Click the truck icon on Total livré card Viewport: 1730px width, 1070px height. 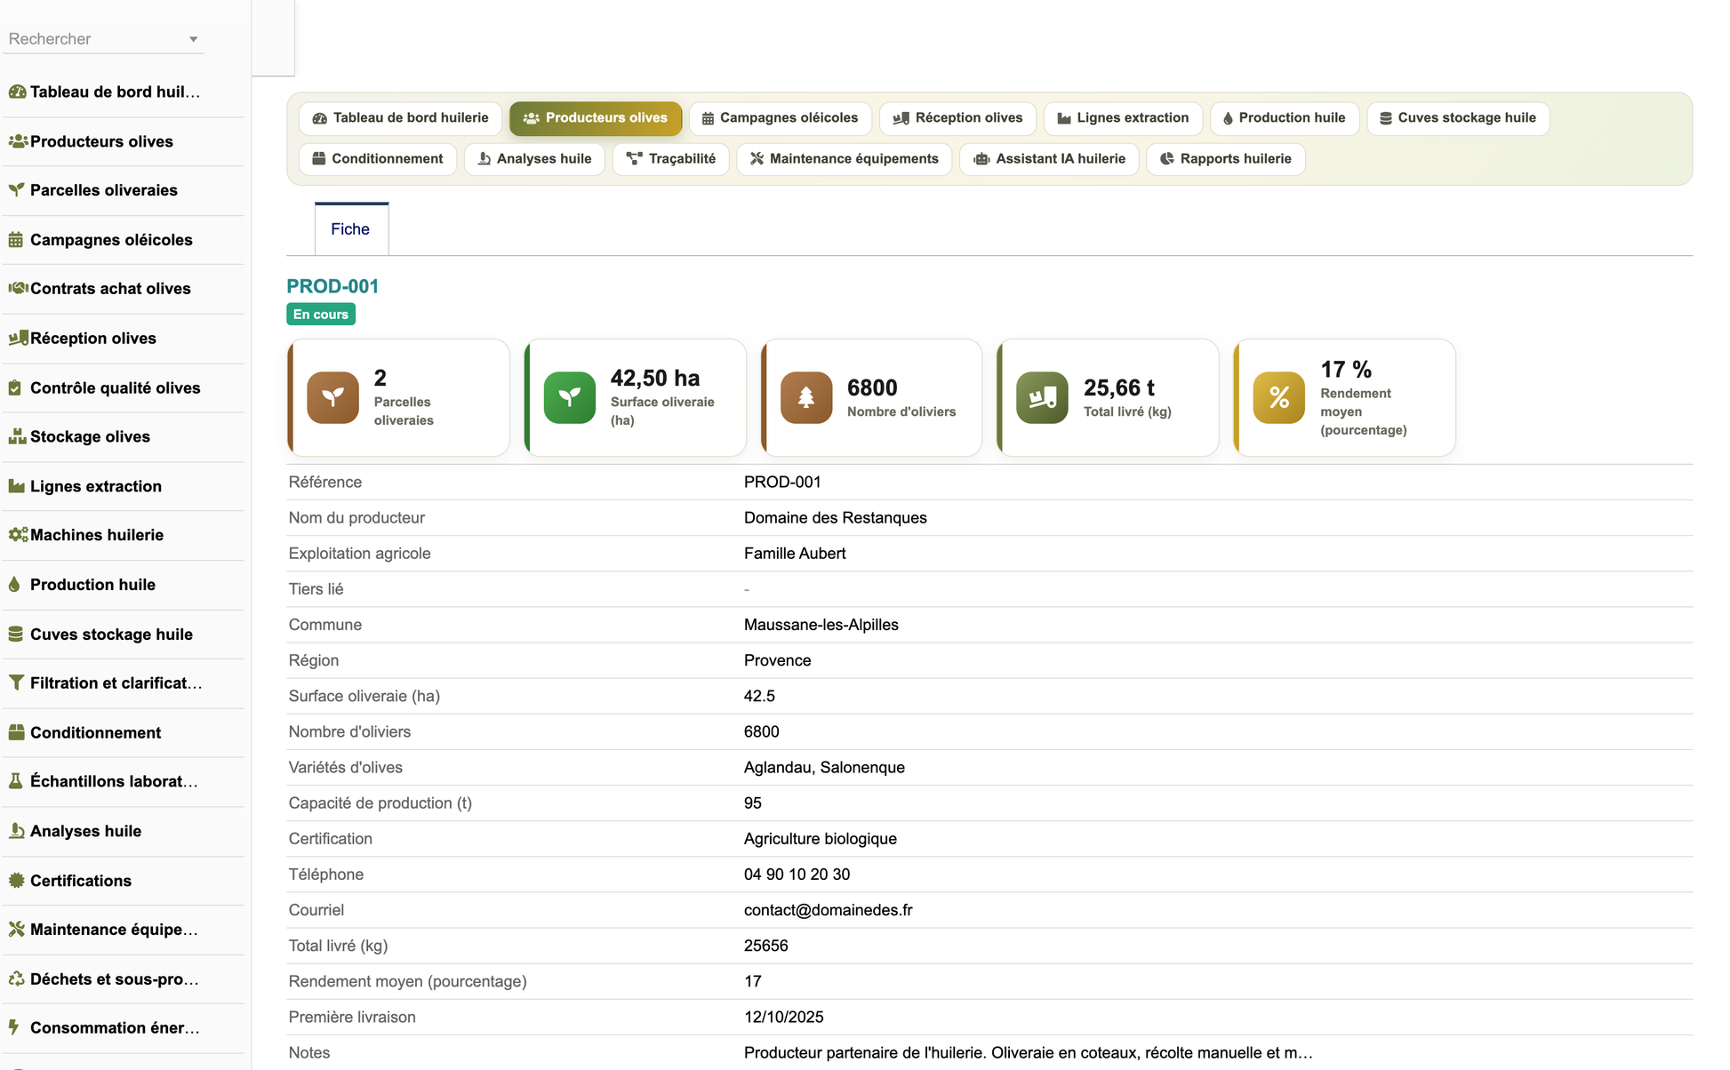(x=1042, y=397)
